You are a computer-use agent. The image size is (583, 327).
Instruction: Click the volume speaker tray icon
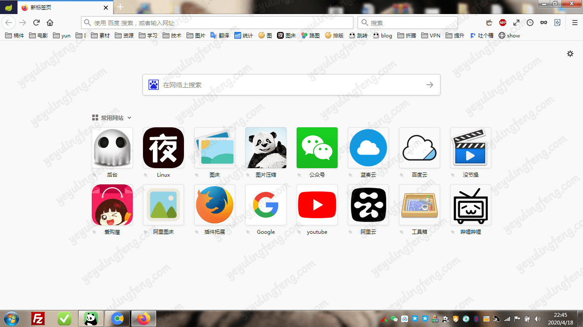[x=537, y=318]
